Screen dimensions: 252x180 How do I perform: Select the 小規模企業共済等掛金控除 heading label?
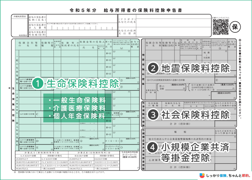(x=195, y=152)
